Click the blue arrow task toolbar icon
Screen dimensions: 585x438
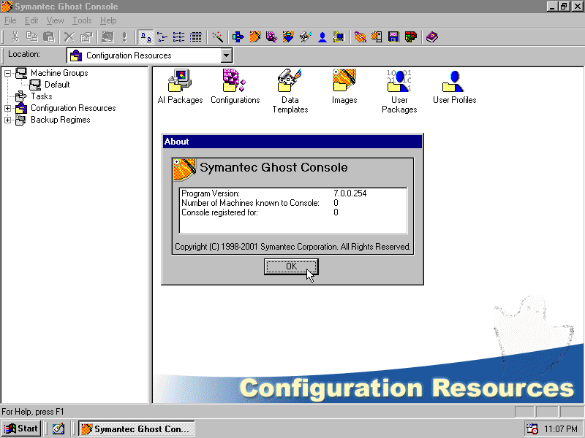[x=238, y=37]
